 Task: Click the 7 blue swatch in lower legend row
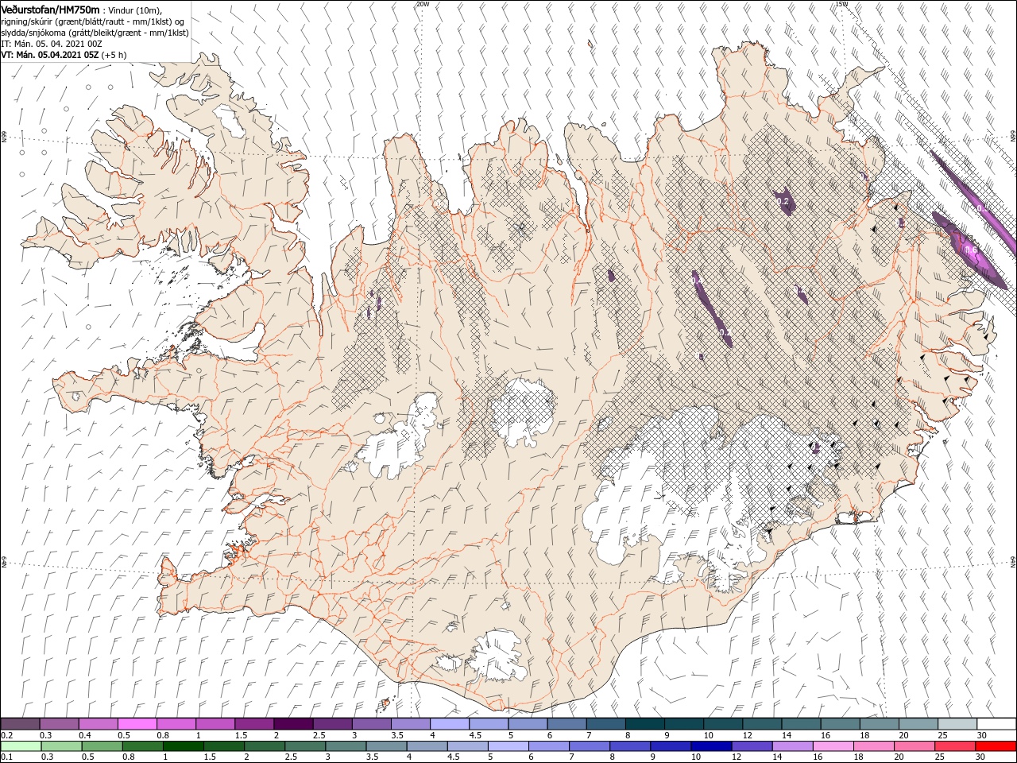pos(589,746)
